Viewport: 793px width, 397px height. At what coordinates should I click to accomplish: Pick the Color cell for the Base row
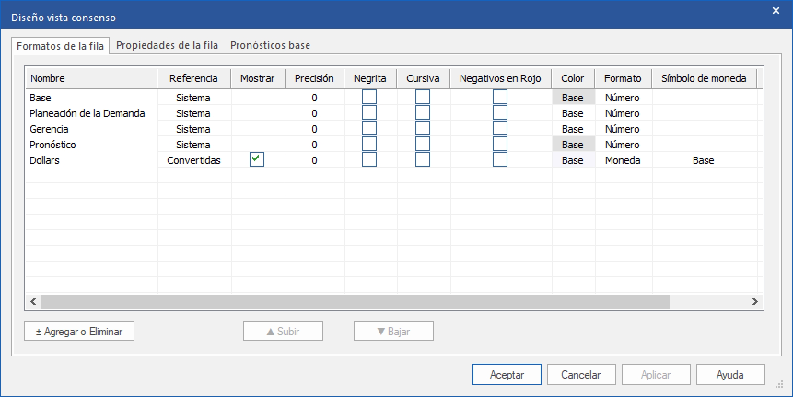click(572, 98)
